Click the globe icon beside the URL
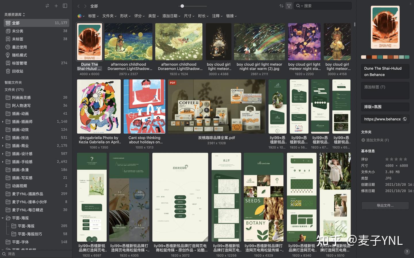This screenshot has width=414, height=258. (x=405, y=119)
